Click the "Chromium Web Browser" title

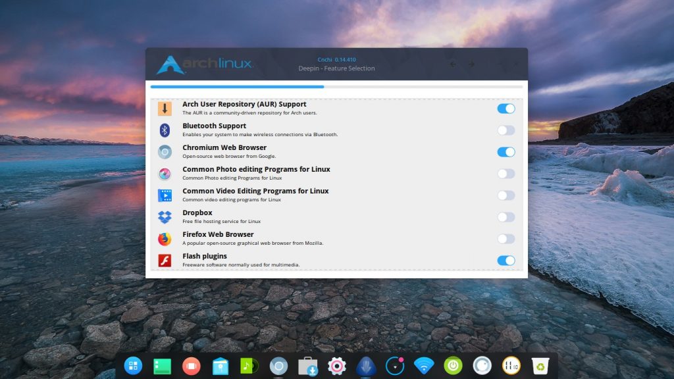(x=224, y=147)
